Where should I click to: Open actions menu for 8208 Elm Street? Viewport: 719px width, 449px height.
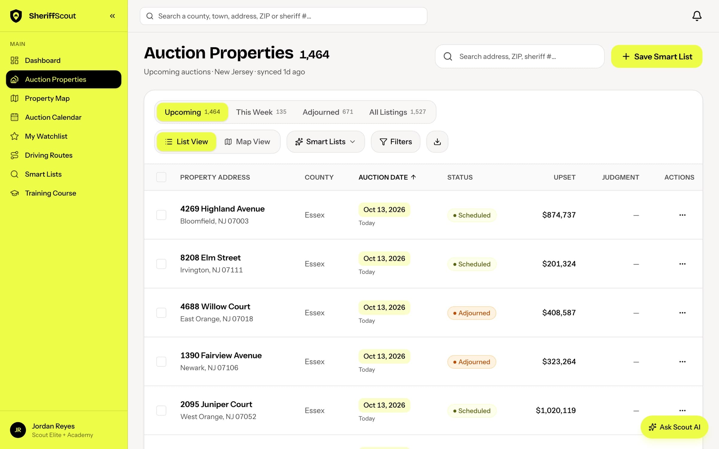(x=682, y=264)
